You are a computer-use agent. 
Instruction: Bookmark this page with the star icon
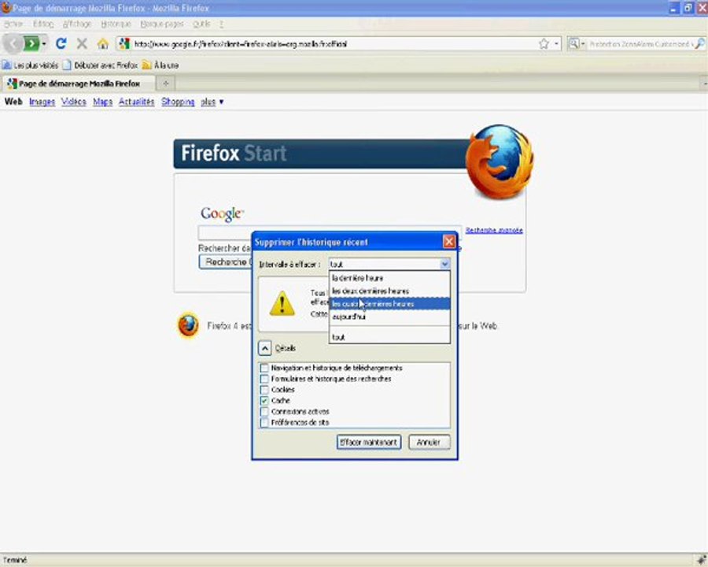click(x=544, y=44)
